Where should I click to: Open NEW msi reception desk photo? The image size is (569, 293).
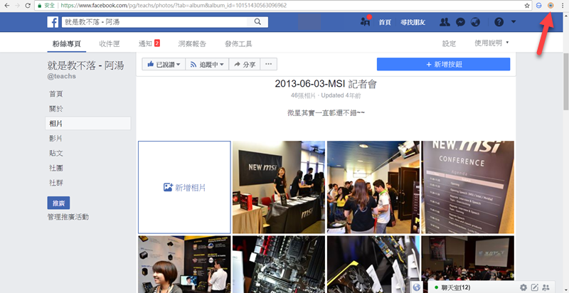[x=279, y=187]
